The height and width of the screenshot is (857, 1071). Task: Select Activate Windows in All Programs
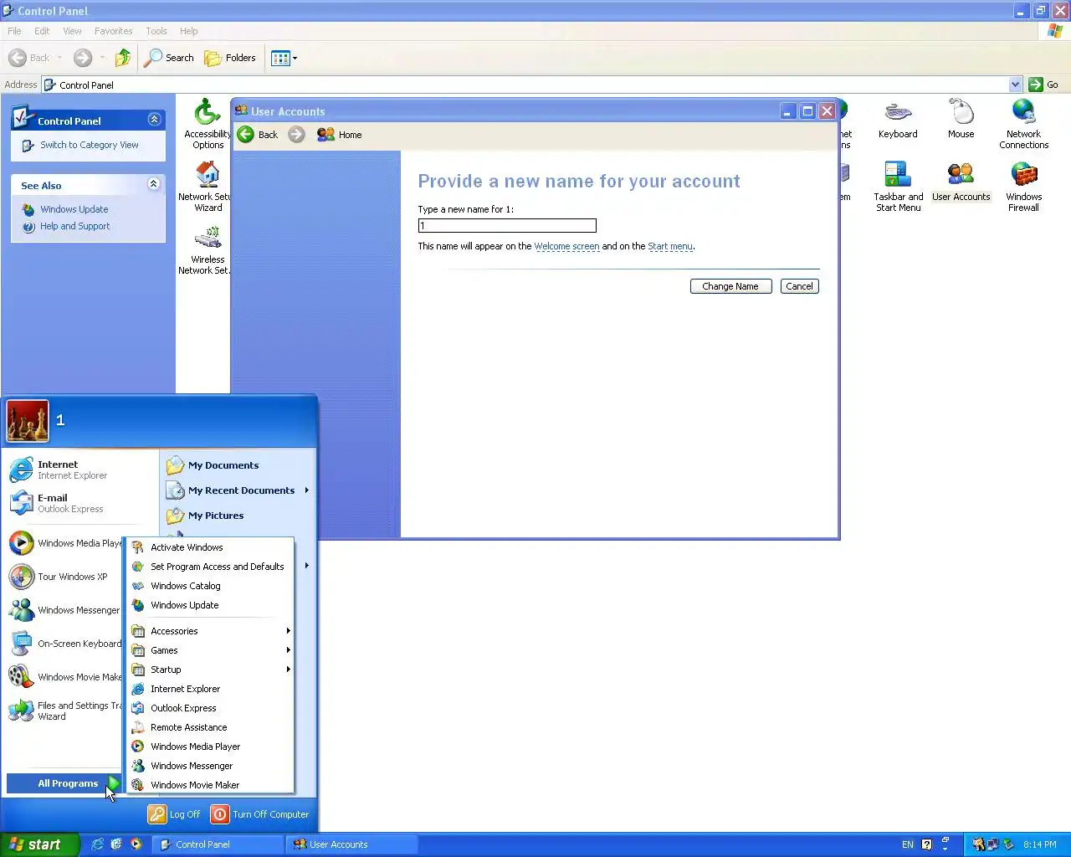pyautogui.click(x=210, y=547)
